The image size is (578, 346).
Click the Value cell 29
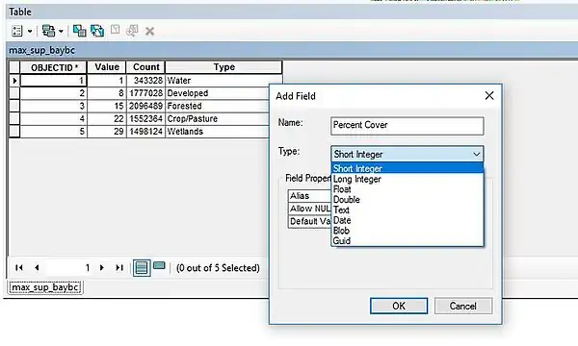107,132
